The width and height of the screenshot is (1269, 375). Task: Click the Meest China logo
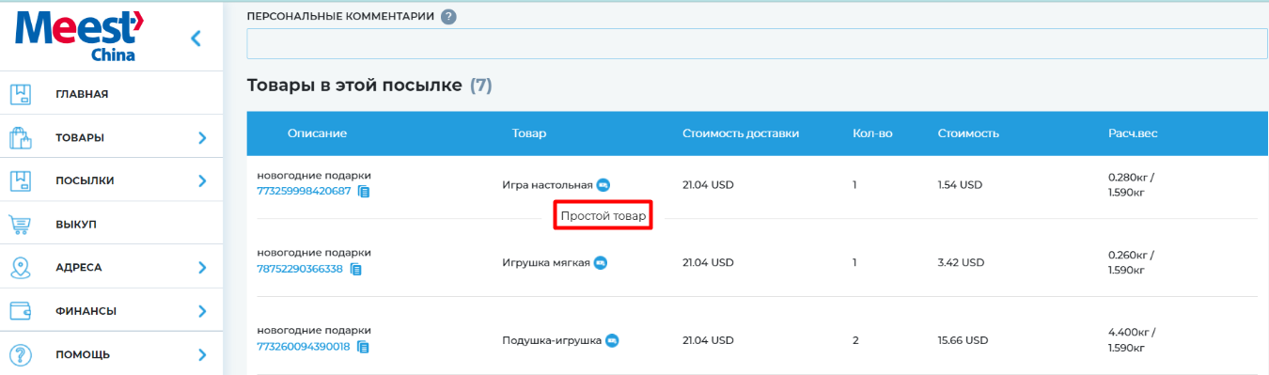[x=79, y=36]
